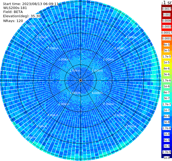Viewport: 172px width, 161px height.
Task: Select the "0.001" color scale label
Action: click(x=167, y=15)
